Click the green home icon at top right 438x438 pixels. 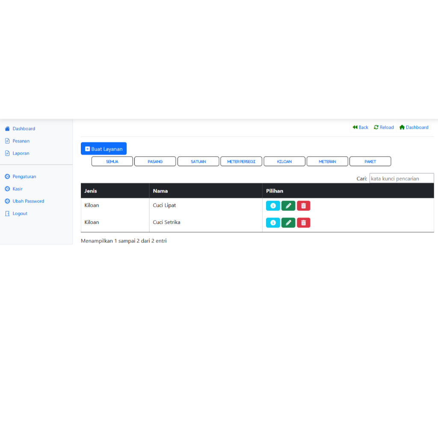click(402, 127)
